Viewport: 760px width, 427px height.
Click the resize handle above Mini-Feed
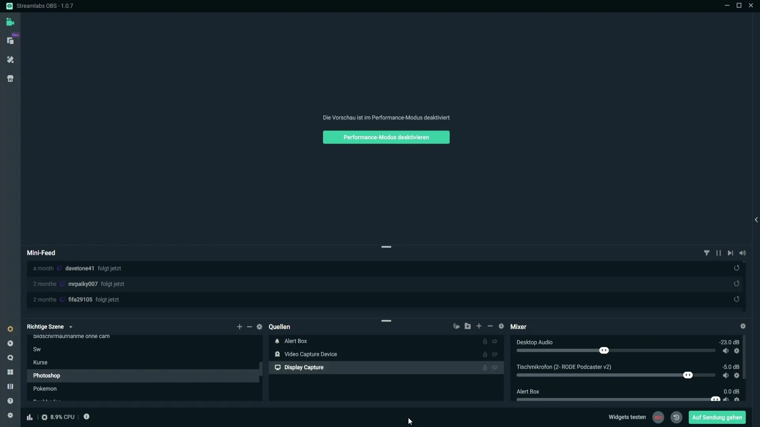coord(386,247)
